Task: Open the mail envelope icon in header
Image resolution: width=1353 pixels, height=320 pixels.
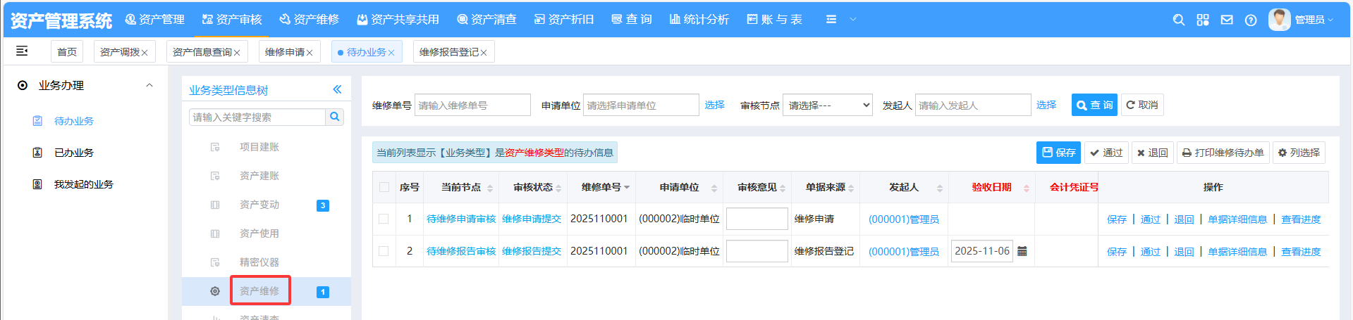Action: [x=1227, y=20]
